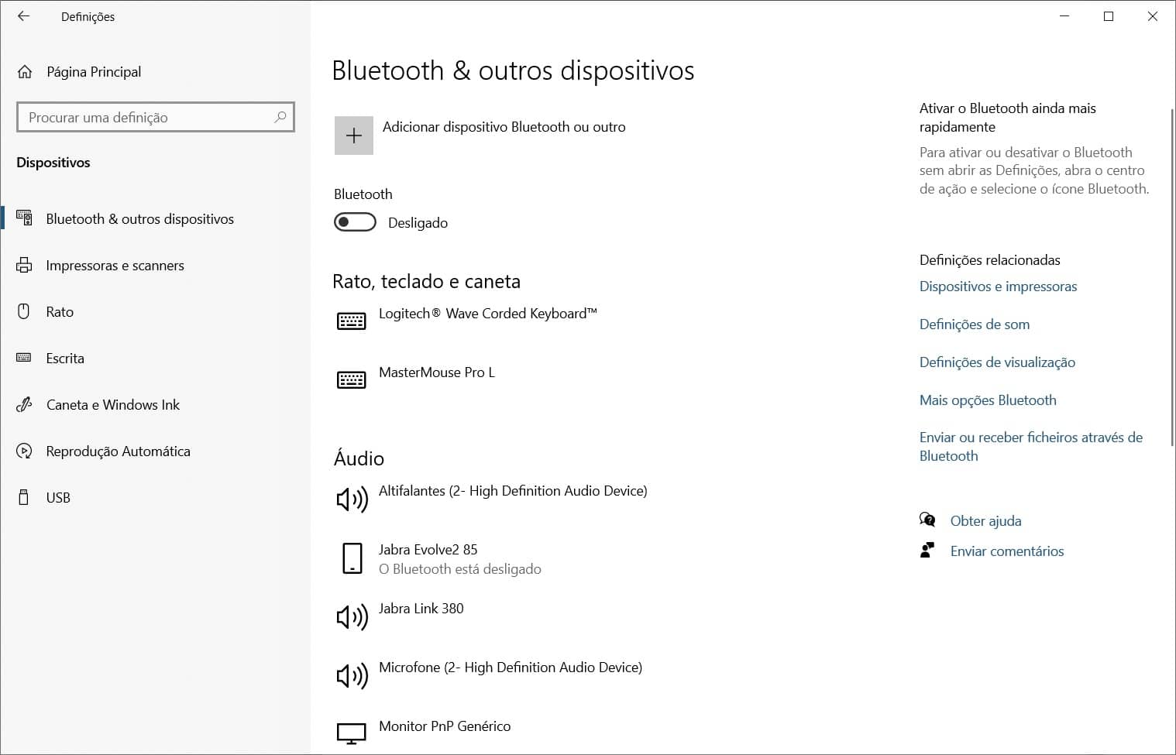The image size is (1176, 755).
Task: Maximize the Definições window
Action: [1109, 16]
